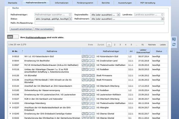Click bell icon for measure 0-0067
Viewport: 179px width, 119px height.
click(93, 65)
